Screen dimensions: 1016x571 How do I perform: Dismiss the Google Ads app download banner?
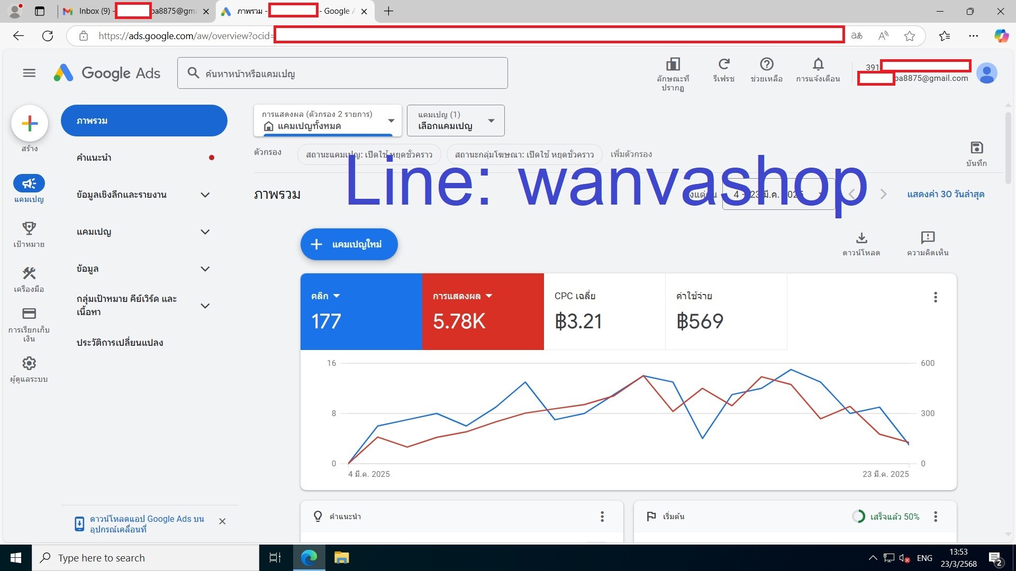tap(222, 521)
